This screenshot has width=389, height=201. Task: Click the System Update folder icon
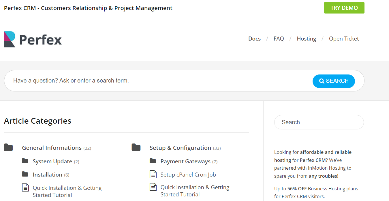[25, 161]
